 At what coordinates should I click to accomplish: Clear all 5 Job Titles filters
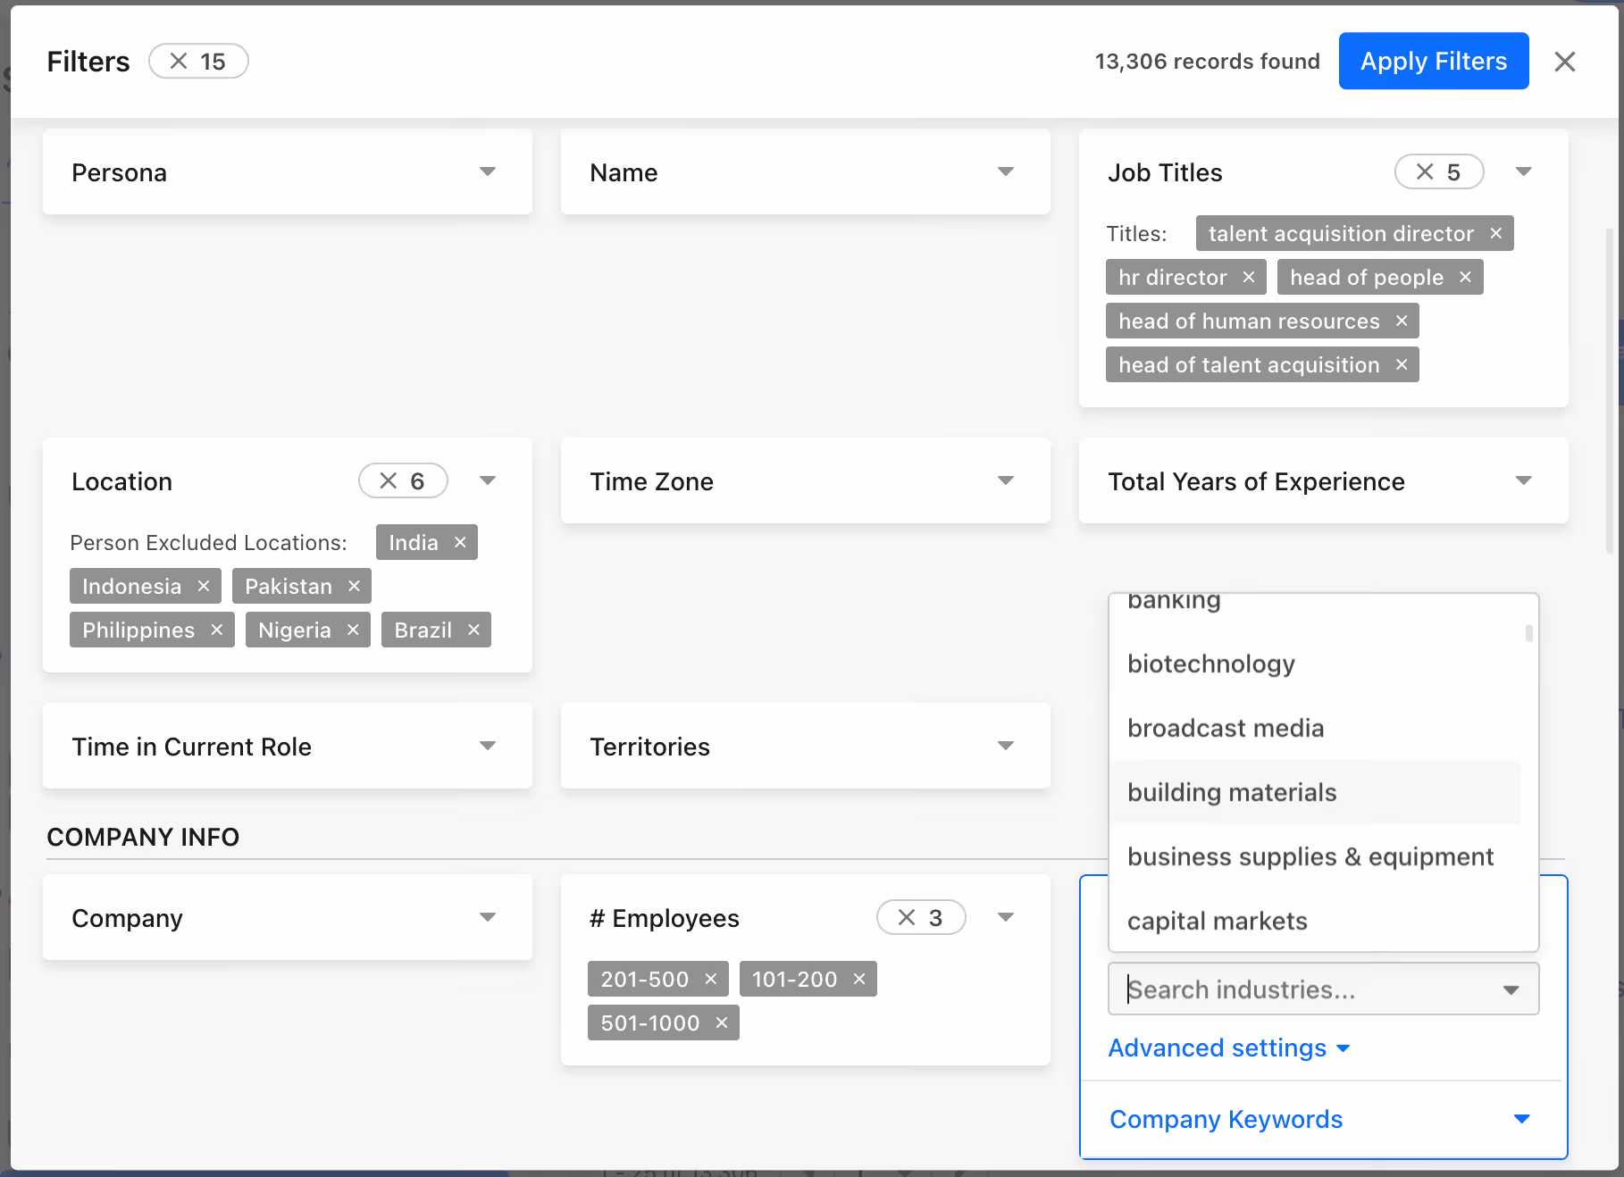pos(1439,171)
